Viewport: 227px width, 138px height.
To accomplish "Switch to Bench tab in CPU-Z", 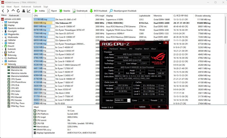I will [x=146, y=49].
